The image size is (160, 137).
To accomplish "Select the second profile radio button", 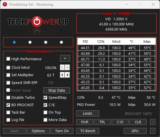I will (30, 42).
